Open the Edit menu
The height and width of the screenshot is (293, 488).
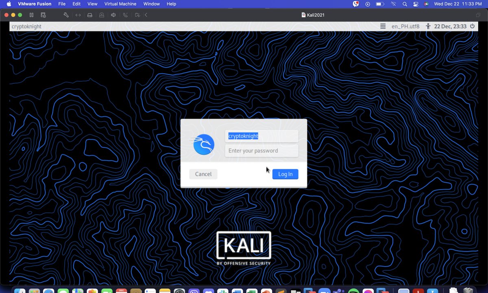click(x=76, y=4)
